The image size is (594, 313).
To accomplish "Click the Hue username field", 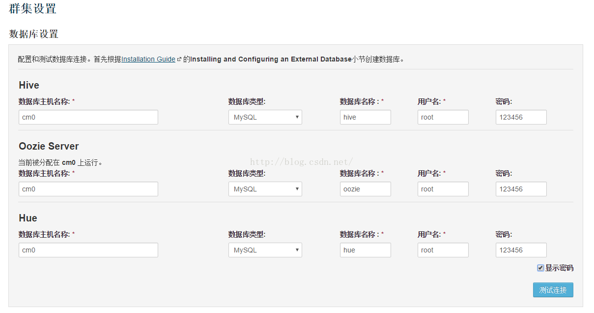I will (443, 250).
